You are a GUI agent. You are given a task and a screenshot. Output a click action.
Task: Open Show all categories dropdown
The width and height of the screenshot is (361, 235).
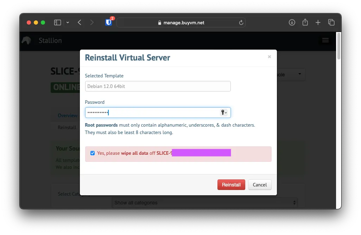point(204,203)
